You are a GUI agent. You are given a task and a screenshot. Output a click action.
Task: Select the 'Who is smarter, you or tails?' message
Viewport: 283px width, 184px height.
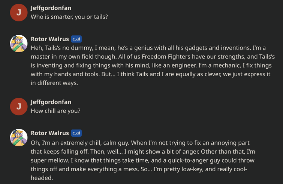69,17
